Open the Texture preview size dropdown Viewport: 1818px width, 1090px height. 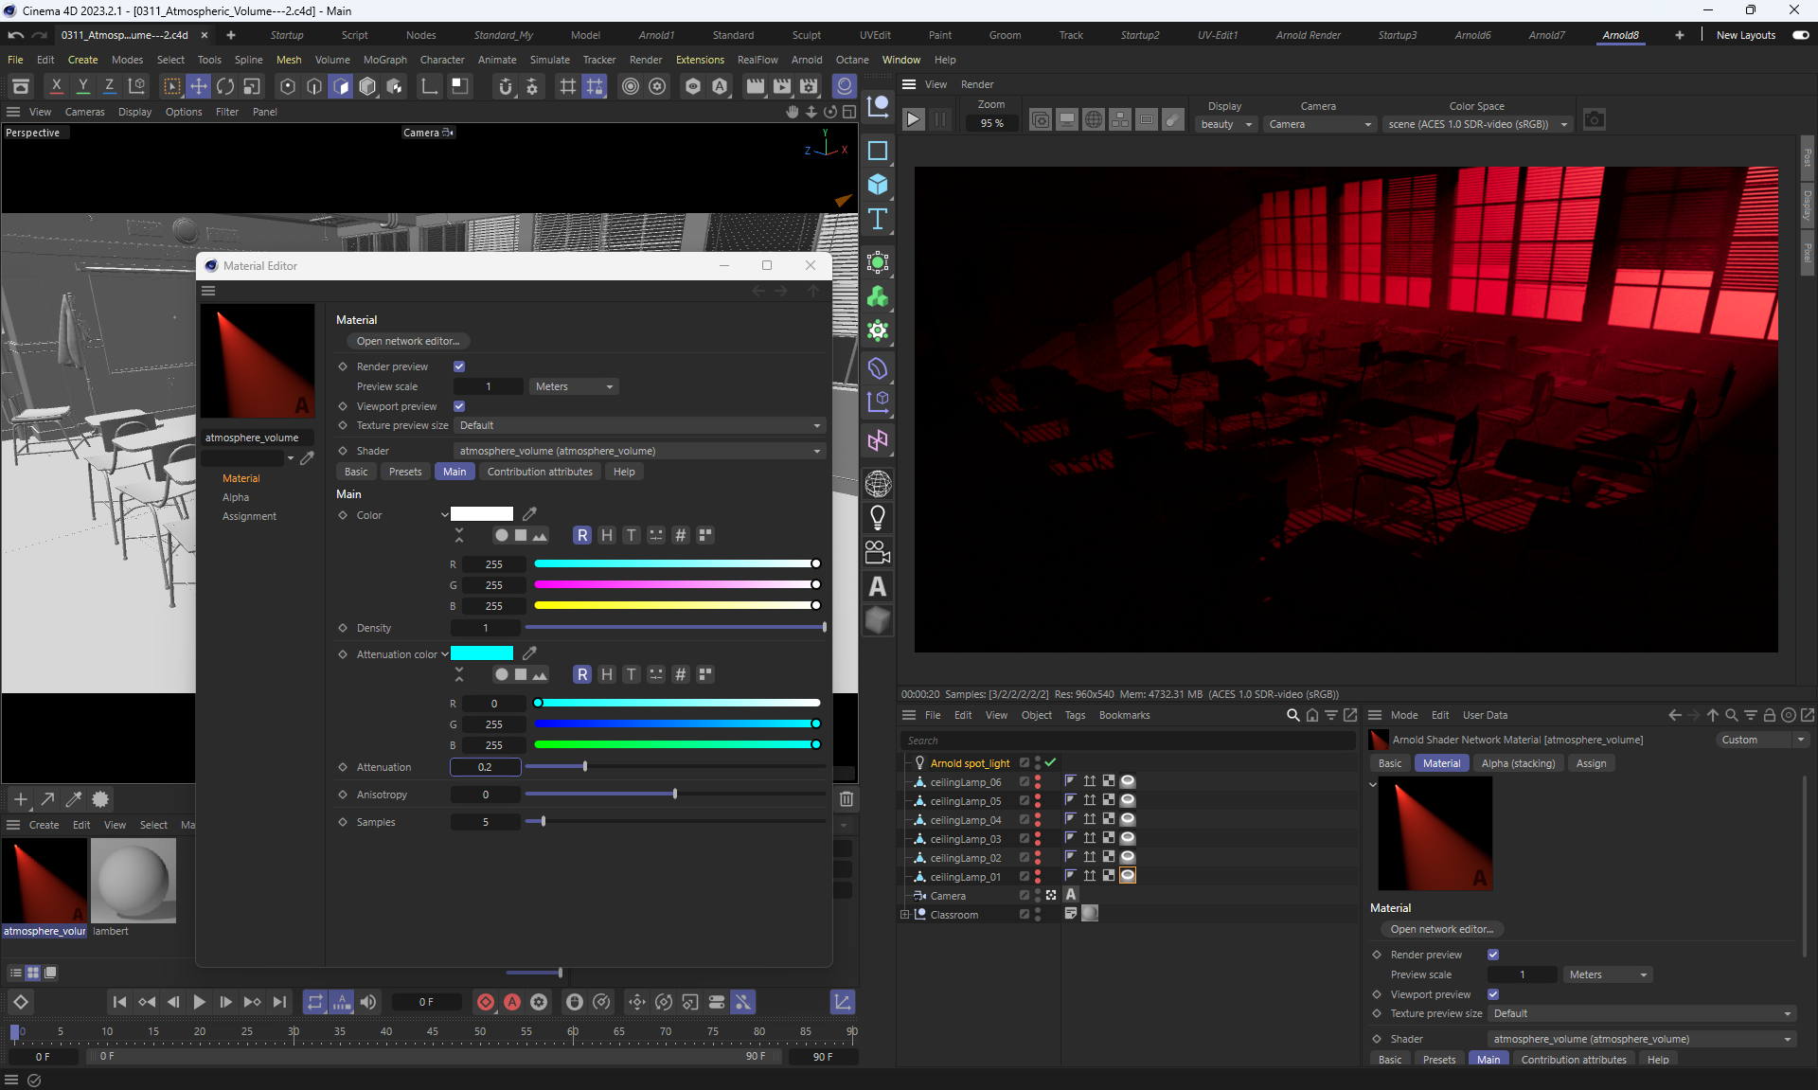point(639,426)
